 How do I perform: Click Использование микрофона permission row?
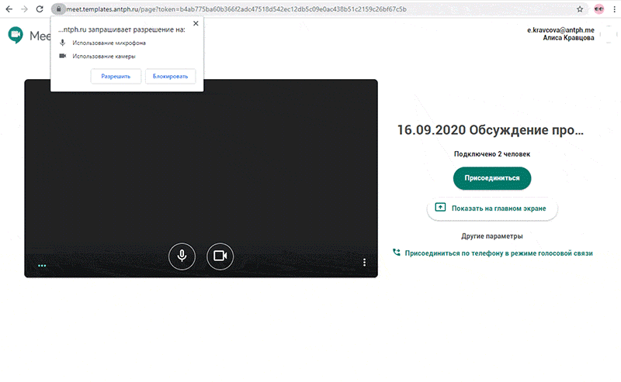[102, 43]
